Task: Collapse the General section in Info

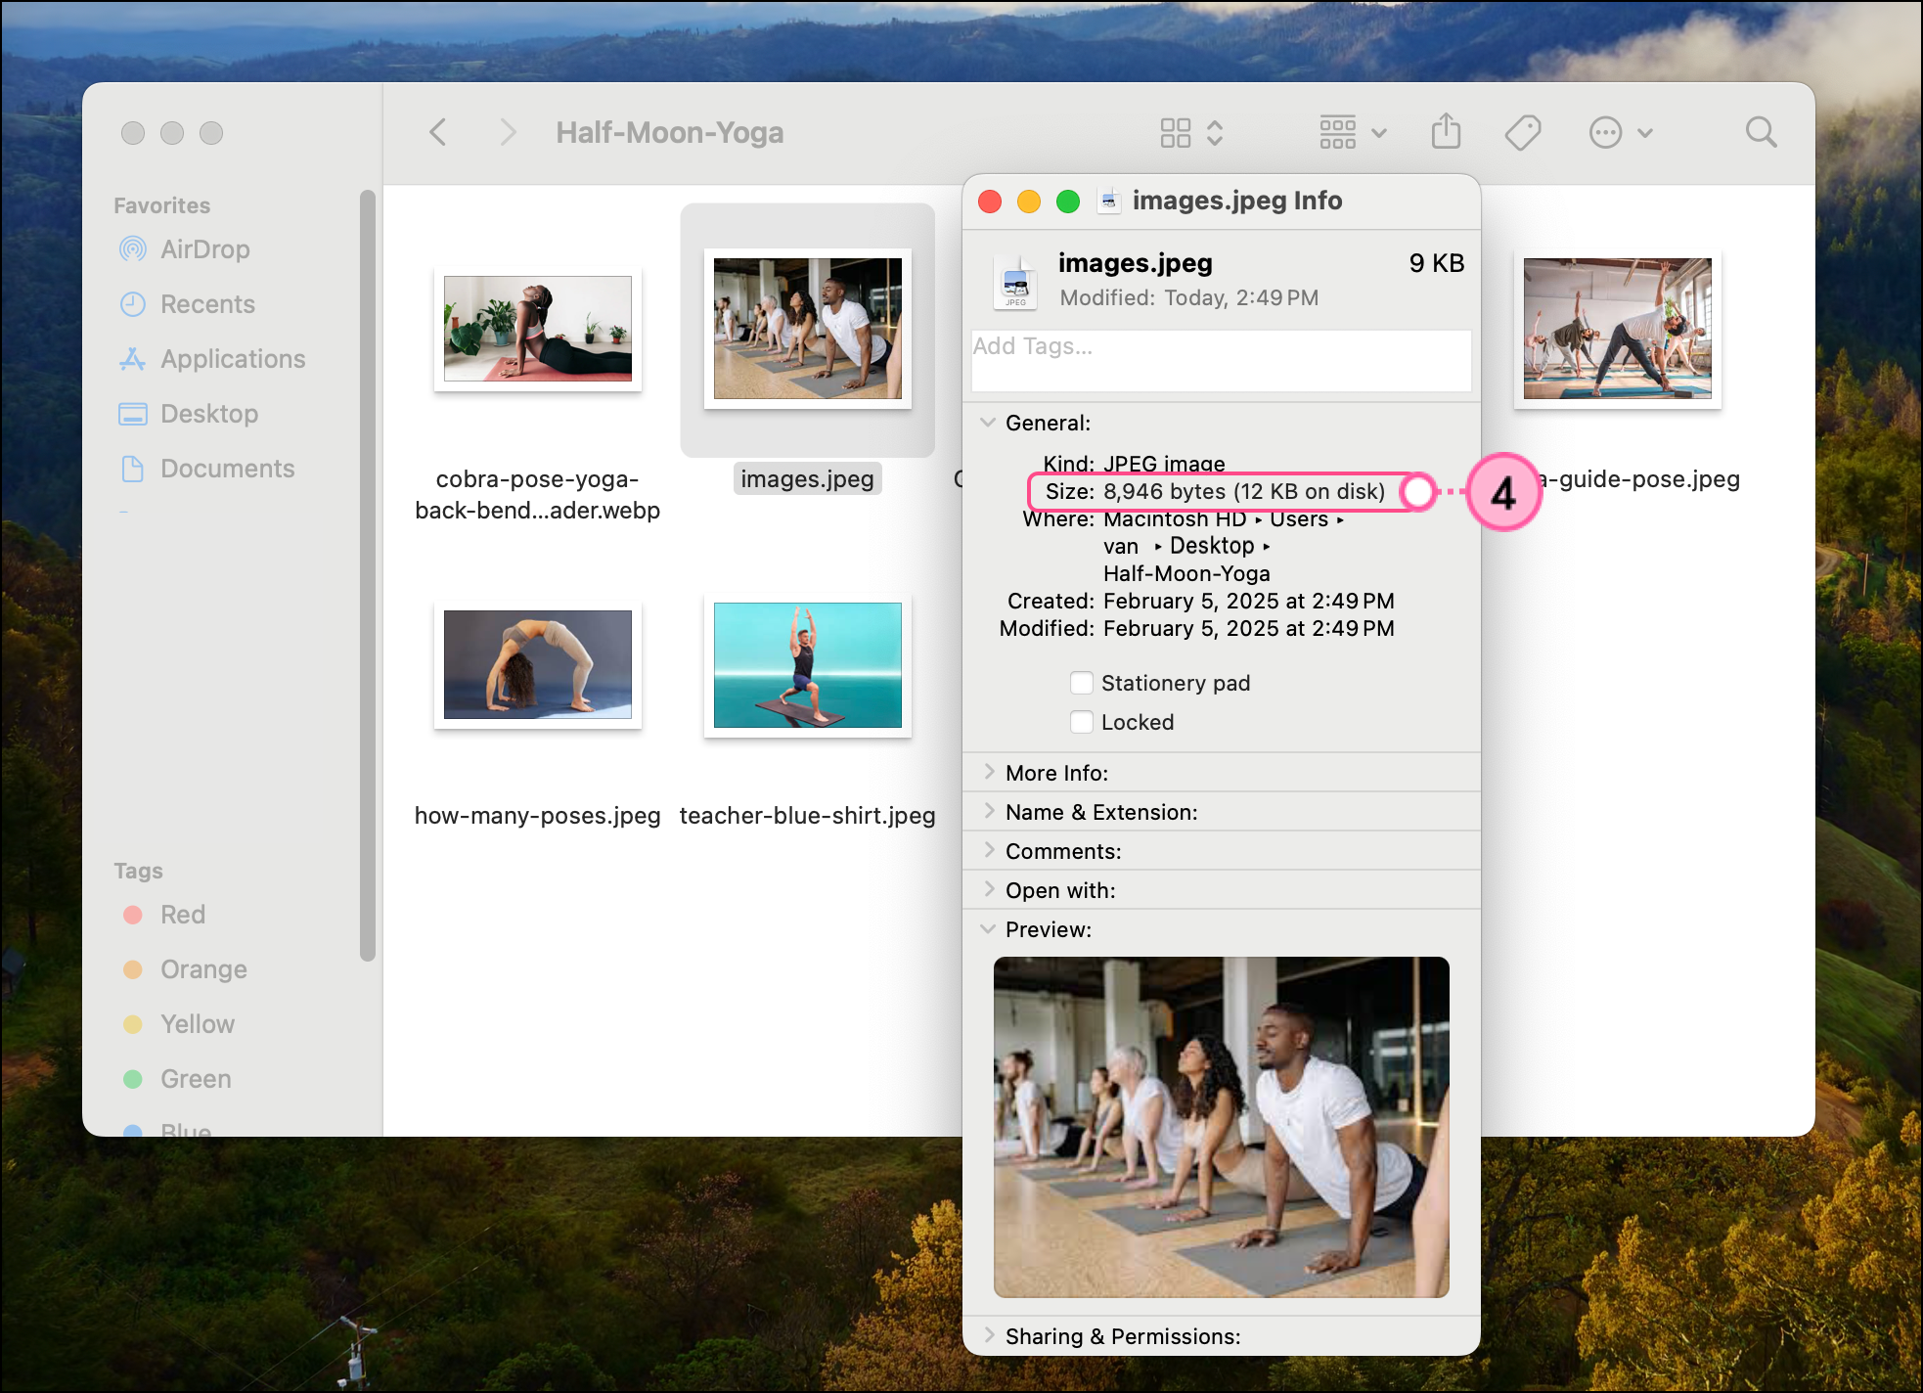Action: point(988,423)
